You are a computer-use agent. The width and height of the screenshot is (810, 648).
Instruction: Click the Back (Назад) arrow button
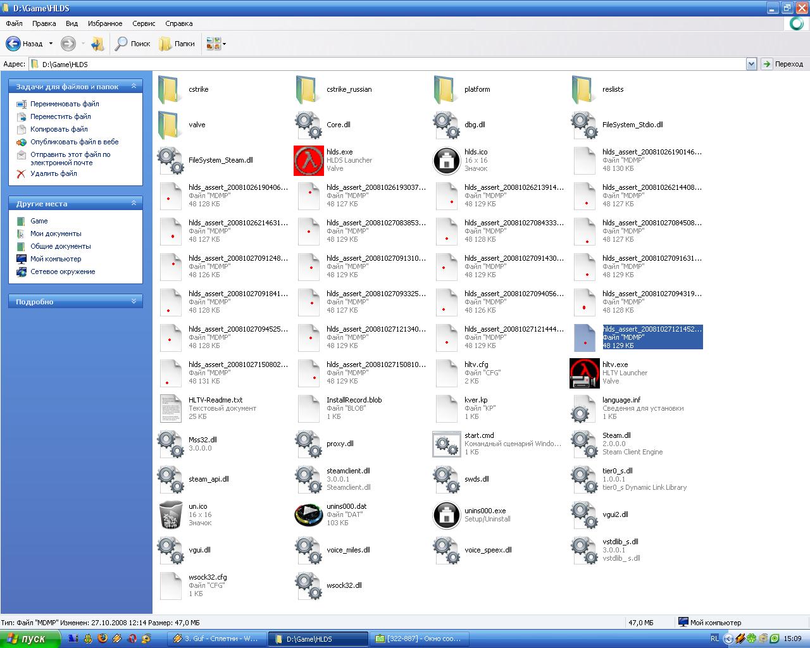24,44
